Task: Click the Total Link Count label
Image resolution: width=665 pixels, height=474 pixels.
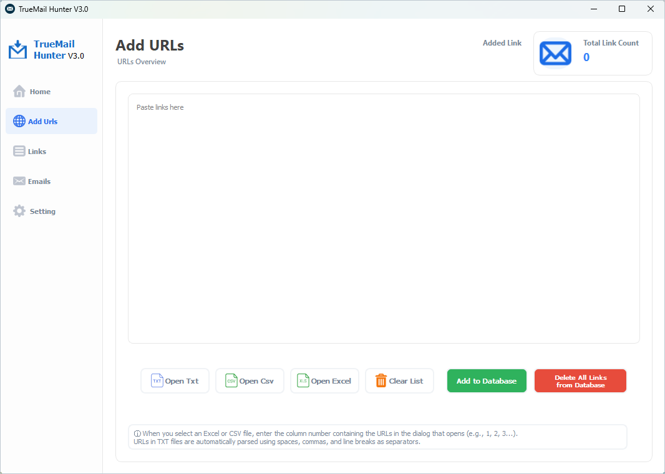Action: point(611,43)
